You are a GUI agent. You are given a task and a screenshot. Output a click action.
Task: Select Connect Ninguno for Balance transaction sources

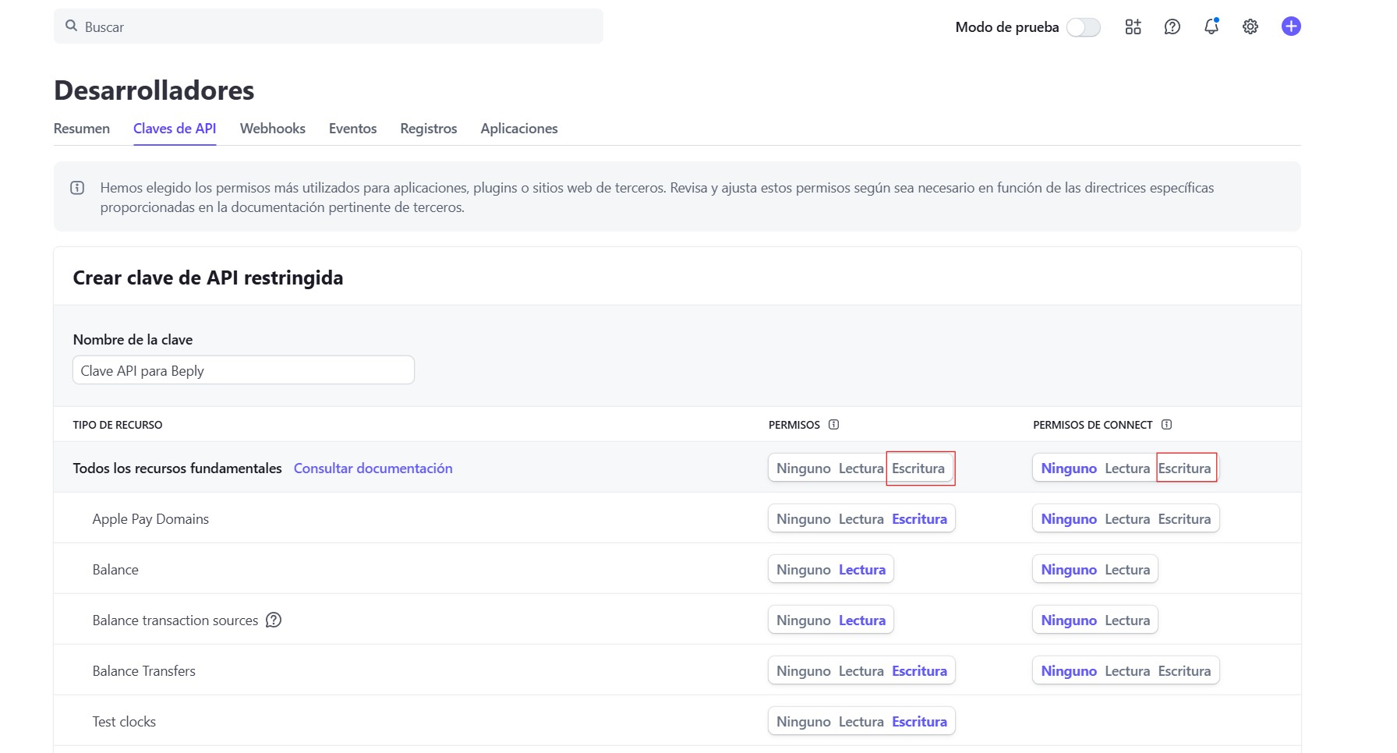tap(1069, 620)
